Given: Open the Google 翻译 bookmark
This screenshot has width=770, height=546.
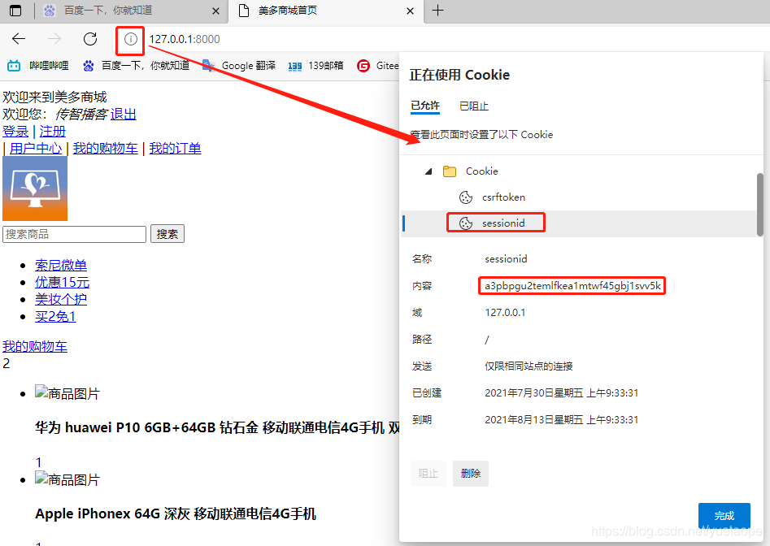Looking at the screenshot, I should pyautogui.click(x=239, y=65).
